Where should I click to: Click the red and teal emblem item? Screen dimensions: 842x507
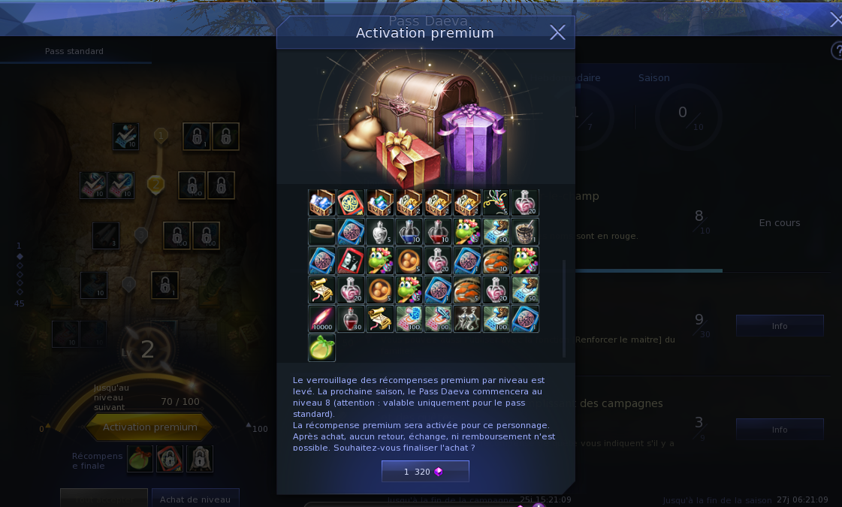(x=351, y=203)
